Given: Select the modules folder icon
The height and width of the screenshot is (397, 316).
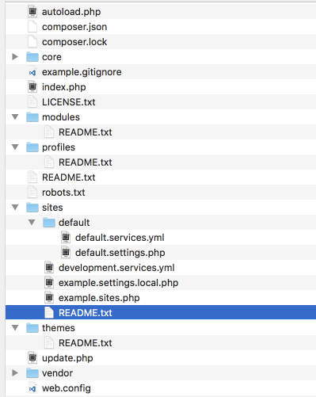Looking at the screenshot, I should [32, 117].
